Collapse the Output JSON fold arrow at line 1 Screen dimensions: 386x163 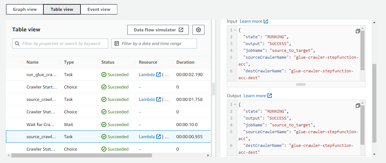click(235, 105)
